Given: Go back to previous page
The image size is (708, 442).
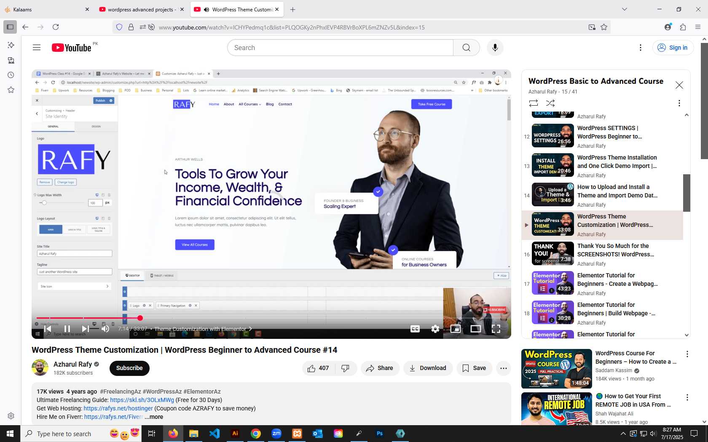Looking at the screenshot, I should coord(25,27).
